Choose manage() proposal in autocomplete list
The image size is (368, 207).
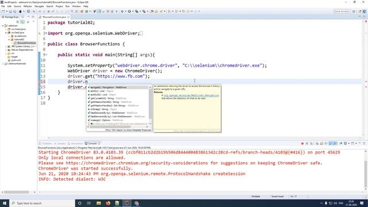(118, 120)
